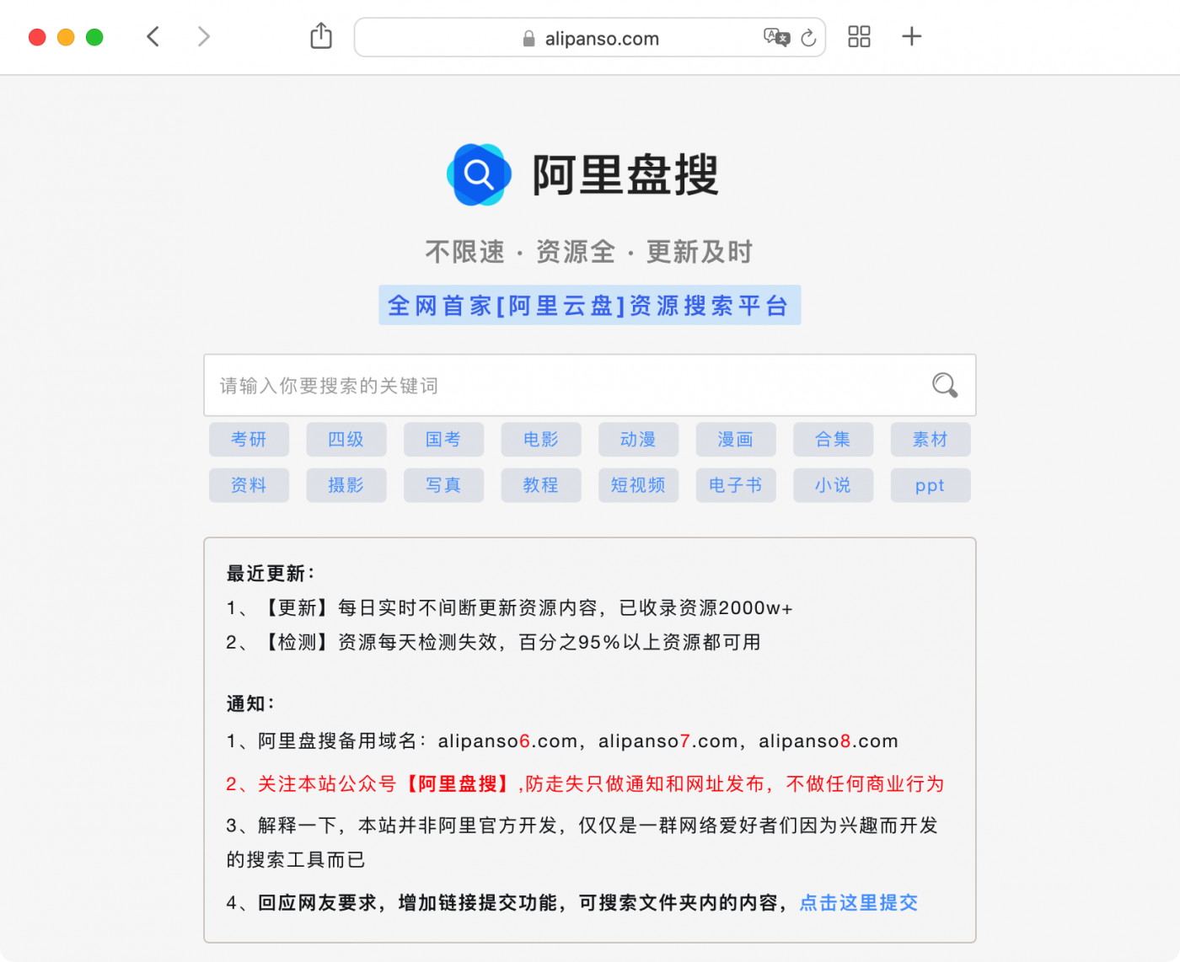Click the ppt tag
This screenshot has height=962, width=1180.
[931, 485]
